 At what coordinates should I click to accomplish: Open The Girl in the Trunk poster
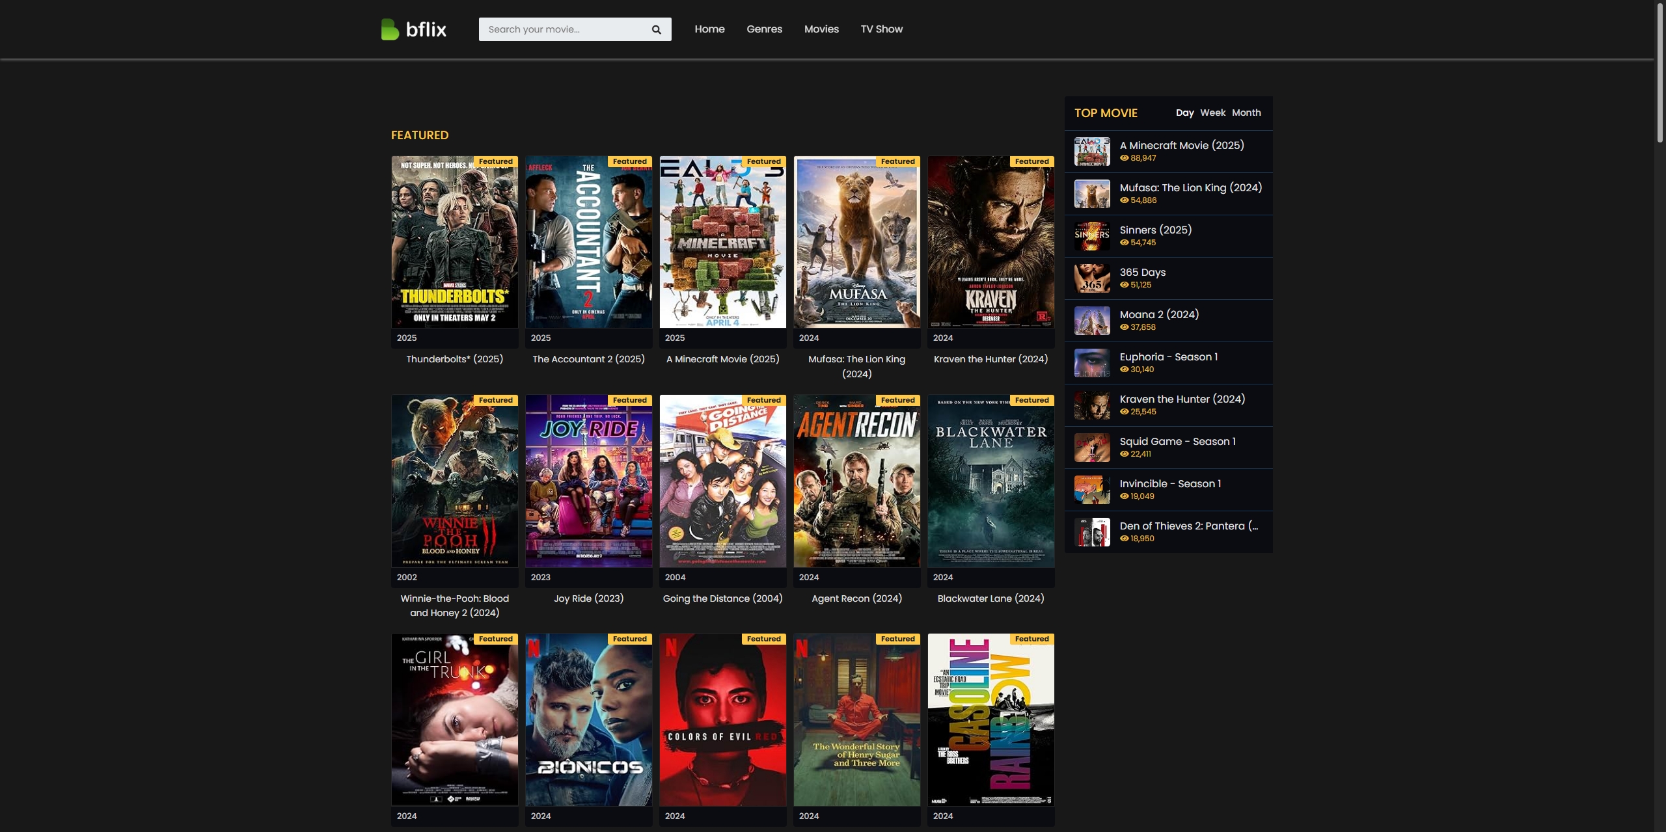click(454, 719)
